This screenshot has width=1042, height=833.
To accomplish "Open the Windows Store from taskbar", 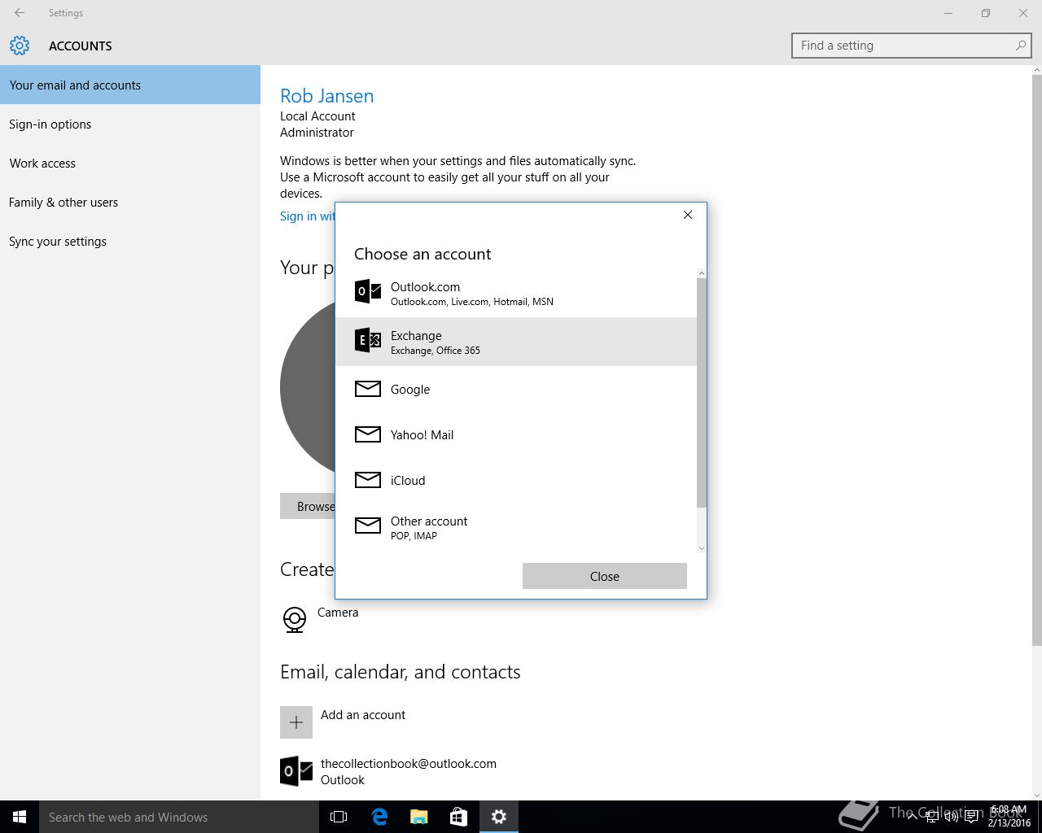I will [459, 817].
